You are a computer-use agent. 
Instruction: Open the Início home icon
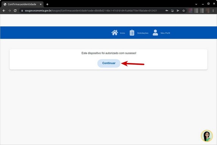click(115, 33)
